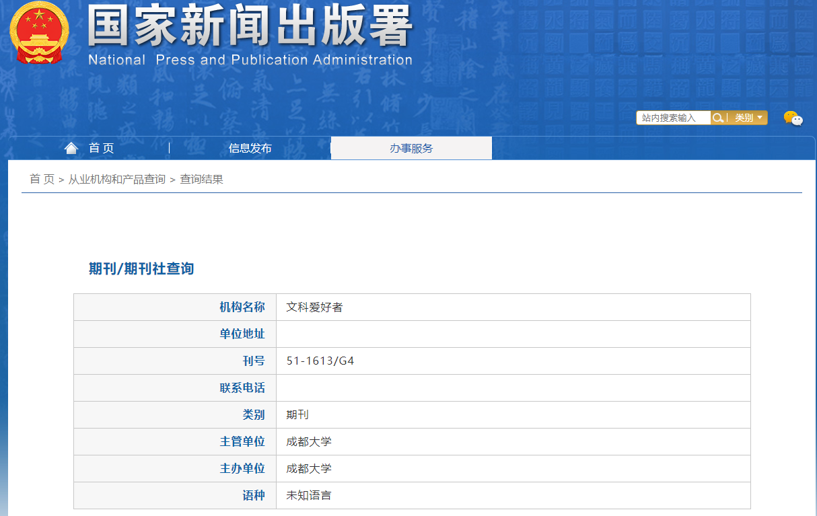The image size is (817, 516).
Task: Click the national emblem logo
Action: 39,33
